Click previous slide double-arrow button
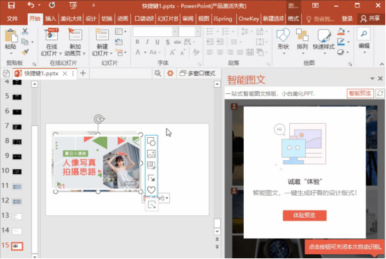The height and width of the screenshot is (259, 386). click(217, 239)
